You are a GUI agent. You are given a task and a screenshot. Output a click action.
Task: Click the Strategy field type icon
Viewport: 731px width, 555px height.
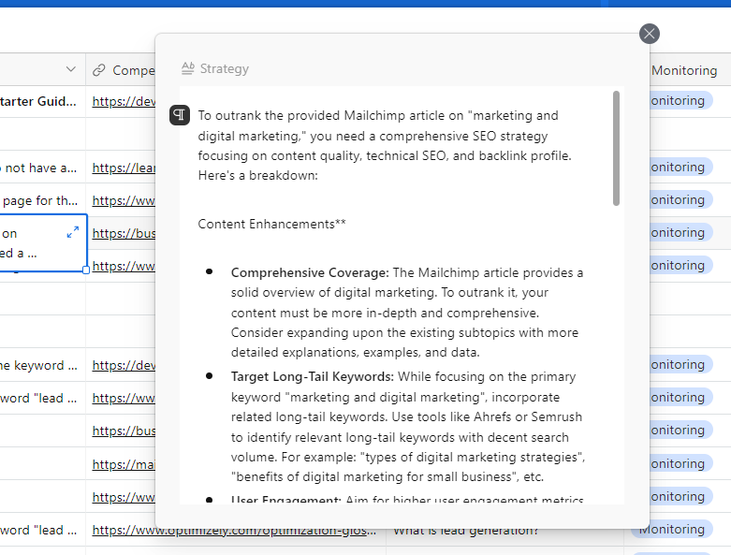click(x=188, y=68)
